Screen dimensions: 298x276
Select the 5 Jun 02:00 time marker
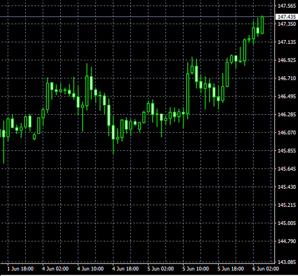[161, 269]
